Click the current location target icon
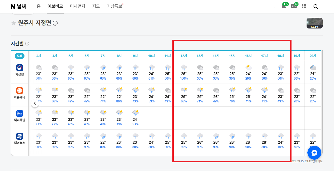 55,23
